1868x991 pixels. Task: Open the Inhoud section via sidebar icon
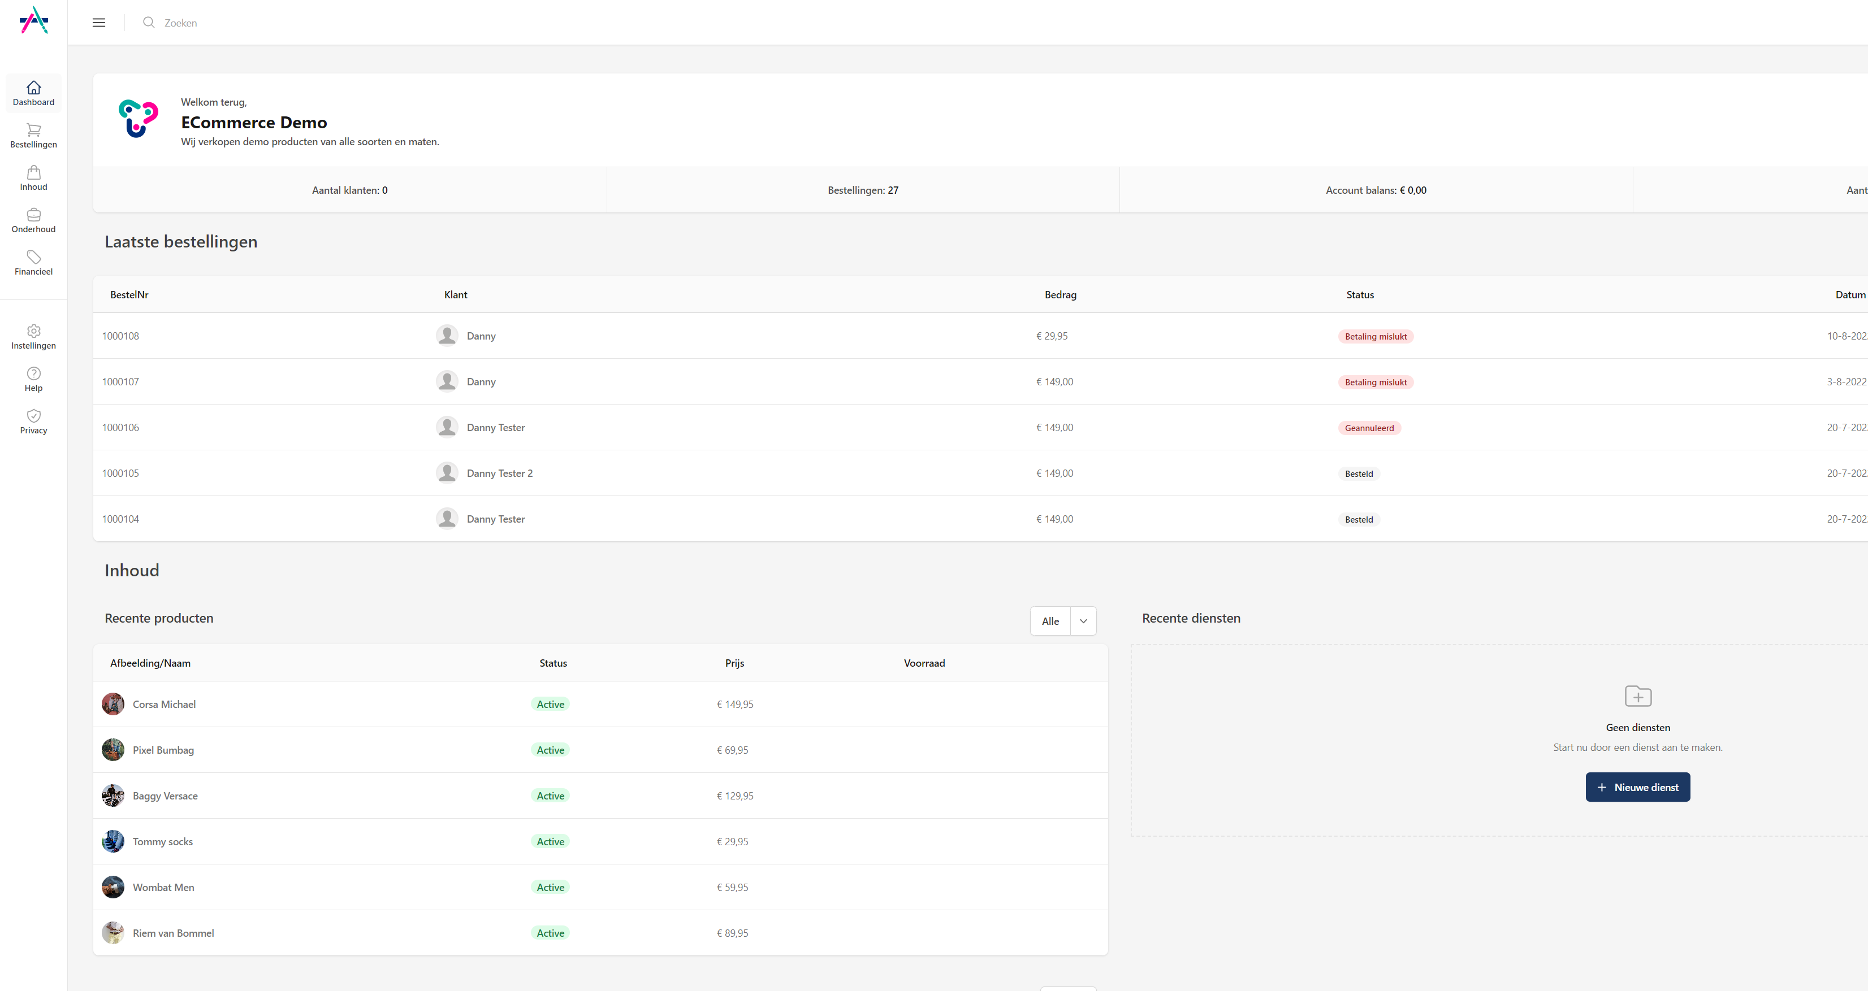pos(33,177)
